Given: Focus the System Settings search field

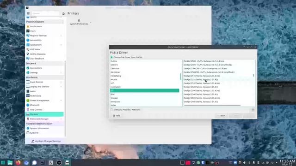Looking at the screenshot, I should pyautogui.click(x=45, y=13).
